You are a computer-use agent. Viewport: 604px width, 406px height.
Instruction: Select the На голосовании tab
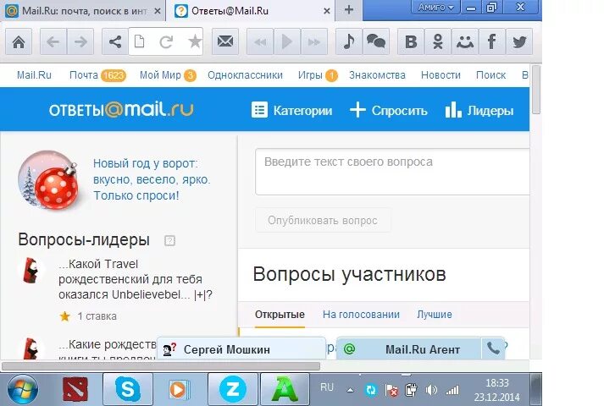tap(361, 315)
